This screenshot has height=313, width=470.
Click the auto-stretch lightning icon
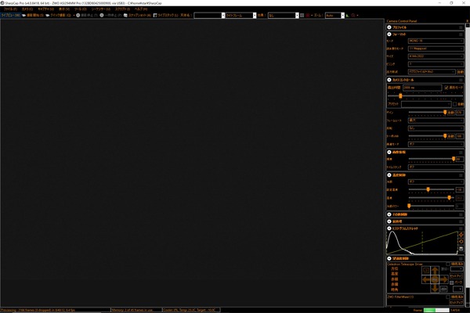[461, 235]
